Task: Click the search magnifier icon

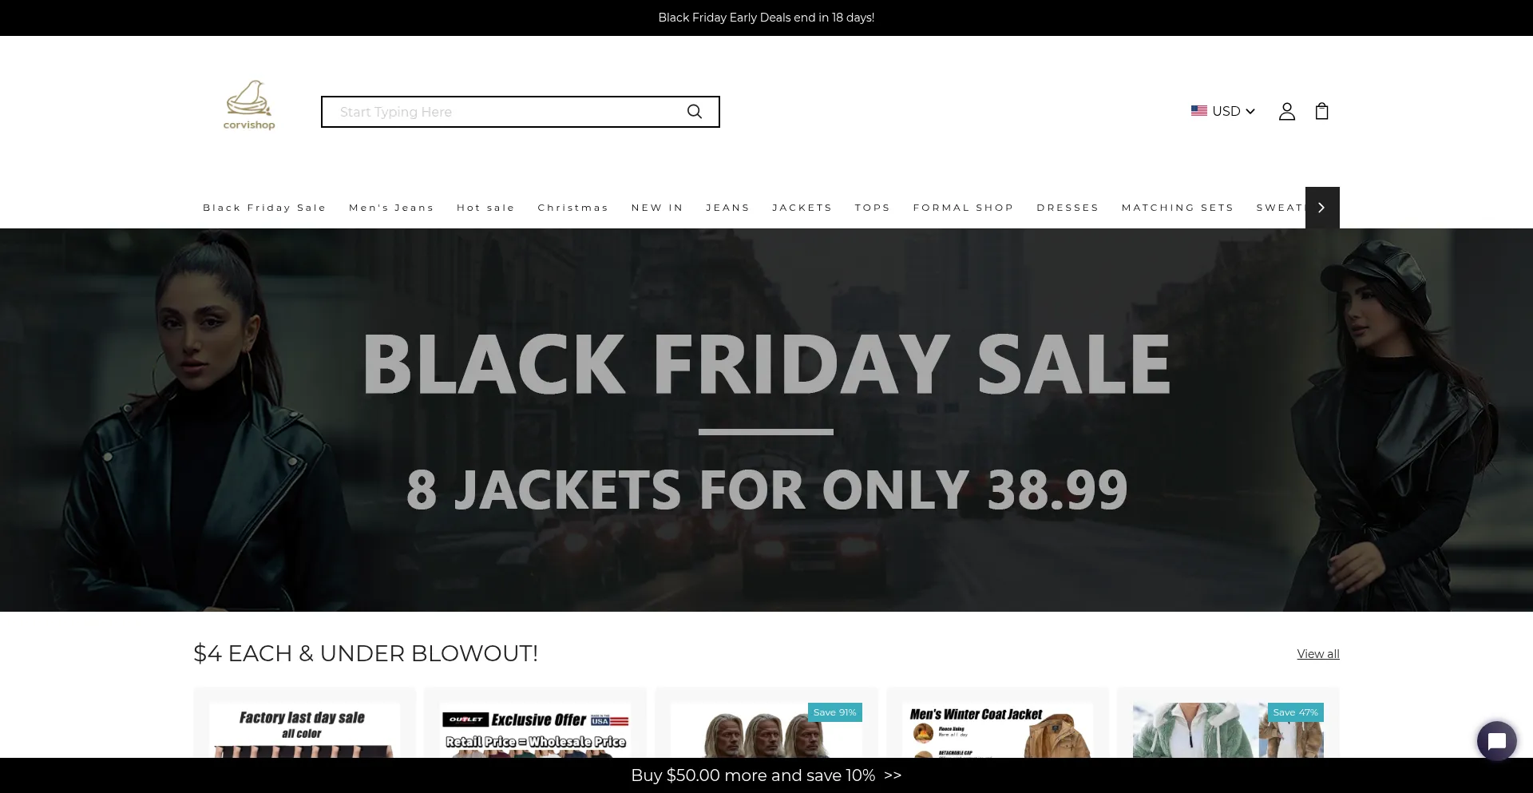Action: pos(695,112)
